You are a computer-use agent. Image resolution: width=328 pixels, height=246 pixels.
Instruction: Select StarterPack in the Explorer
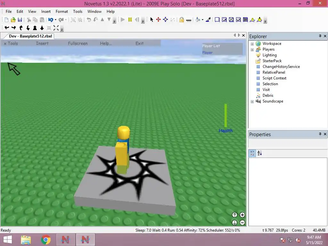(272, 61)
